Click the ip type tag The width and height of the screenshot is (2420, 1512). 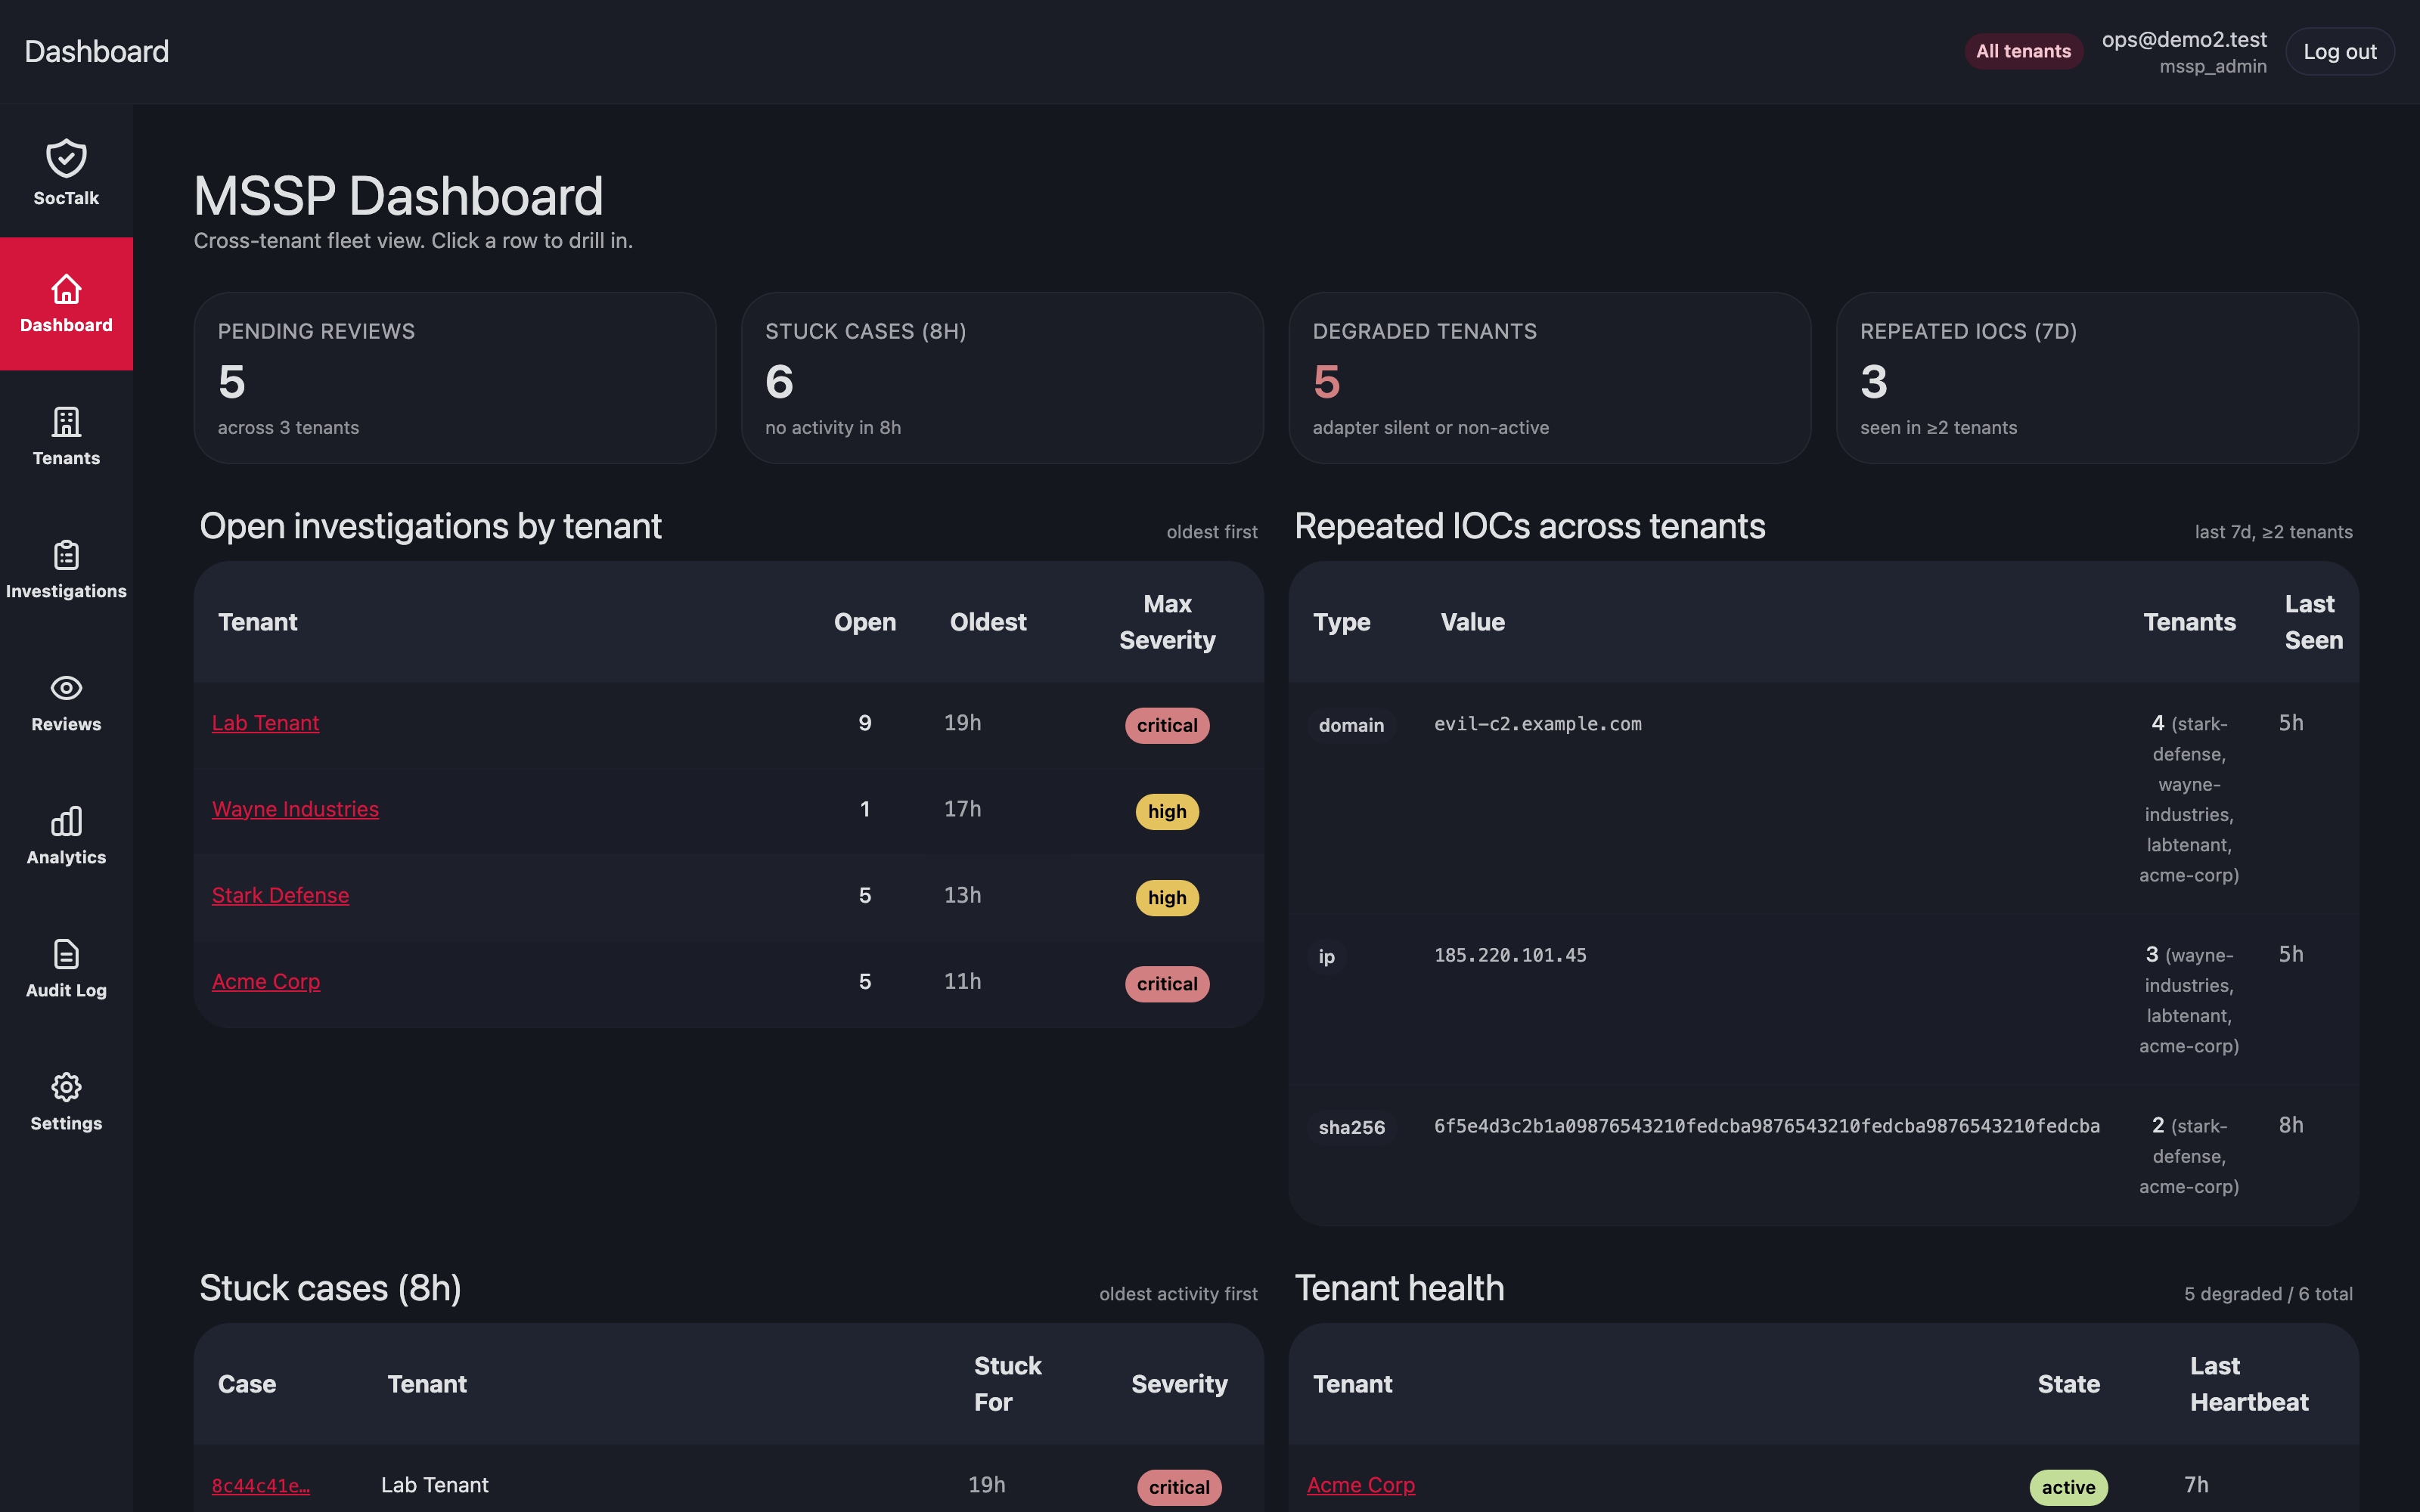(1326, 957)
